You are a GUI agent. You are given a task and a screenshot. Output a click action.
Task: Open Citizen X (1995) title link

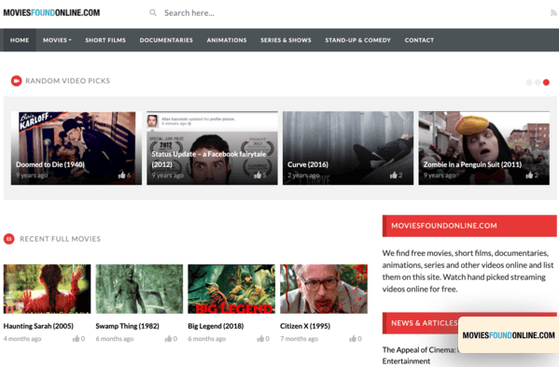tap(305, 326)
